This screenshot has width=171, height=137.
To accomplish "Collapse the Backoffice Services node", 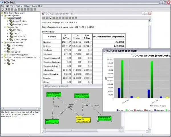I will (x=2, y=42).
